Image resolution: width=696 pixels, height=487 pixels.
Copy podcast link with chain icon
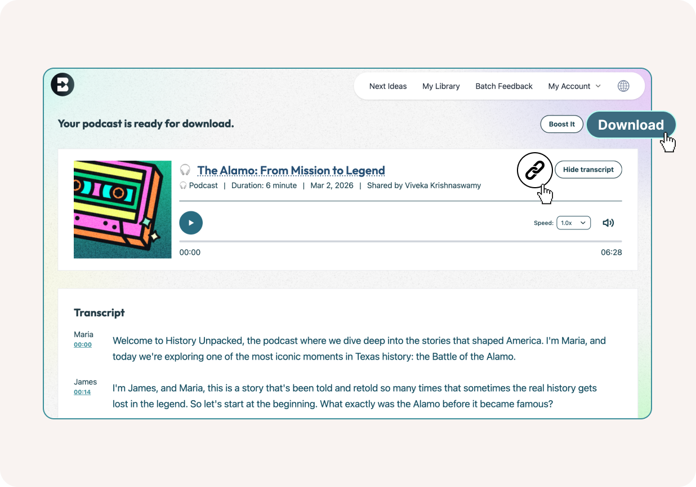534,170
